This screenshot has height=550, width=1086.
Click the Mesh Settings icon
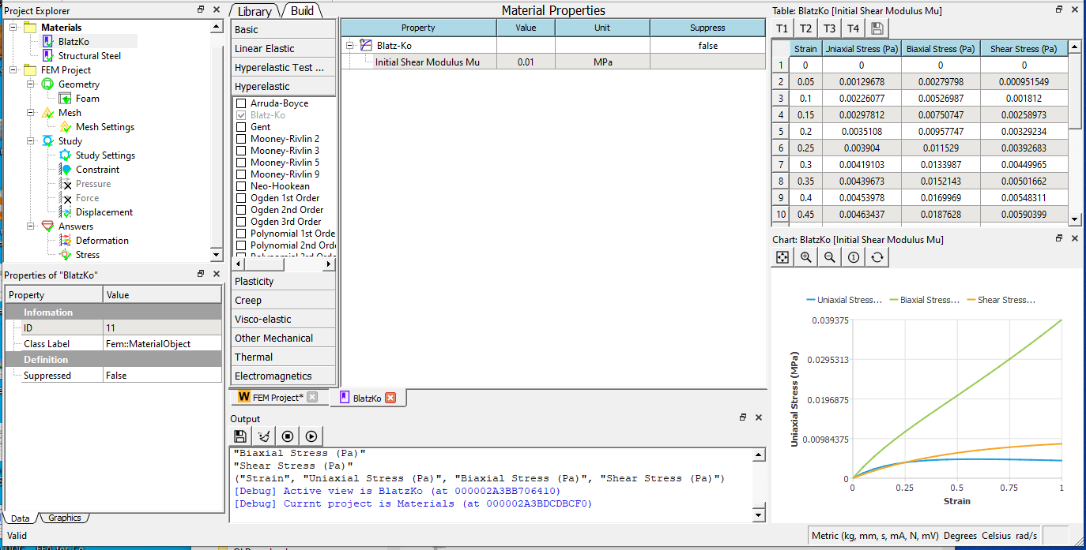tap(66, 127)
